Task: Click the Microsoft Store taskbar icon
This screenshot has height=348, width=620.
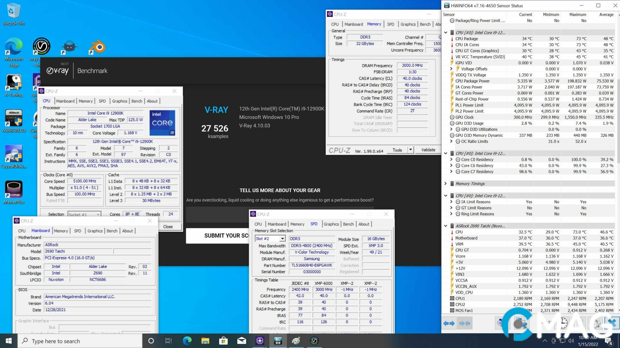Action: 223,341
